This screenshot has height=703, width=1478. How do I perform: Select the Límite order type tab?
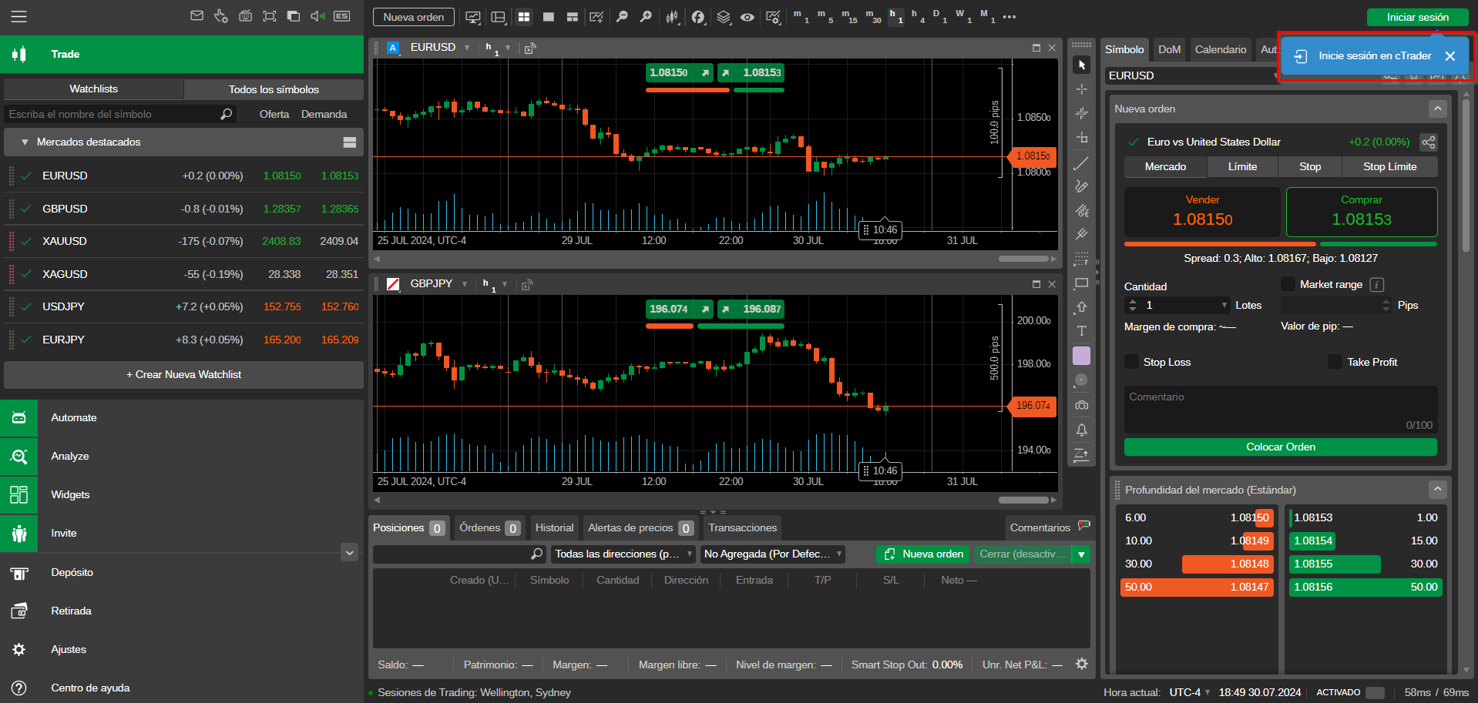tap(1242, 166)
